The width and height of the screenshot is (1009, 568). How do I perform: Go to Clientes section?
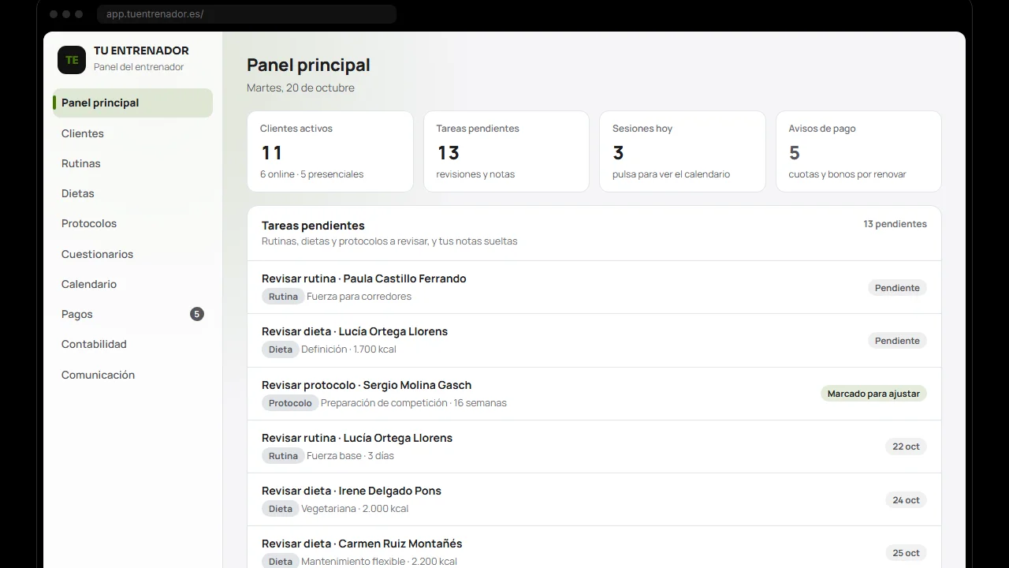click(x=132, y=133)
